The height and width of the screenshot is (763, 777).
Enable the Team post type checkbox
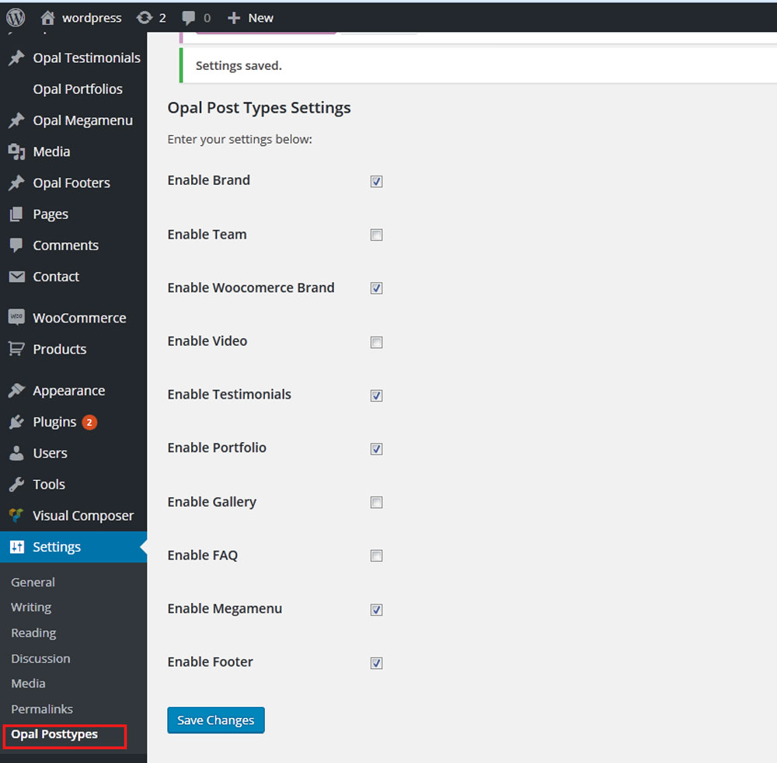377,235
